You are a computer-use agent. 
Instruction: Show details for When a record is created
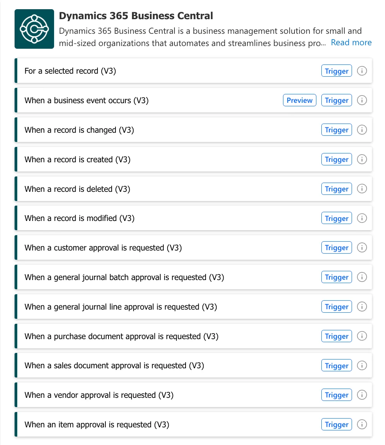tap(362, 159)
